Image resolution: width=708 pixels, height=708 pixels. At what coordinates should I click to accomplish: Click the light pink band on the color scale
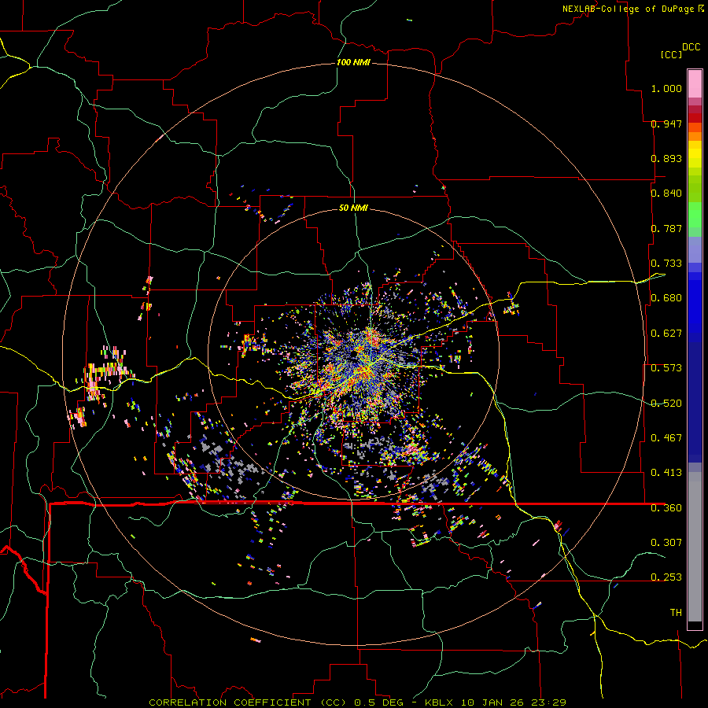(x=695, y=84)
